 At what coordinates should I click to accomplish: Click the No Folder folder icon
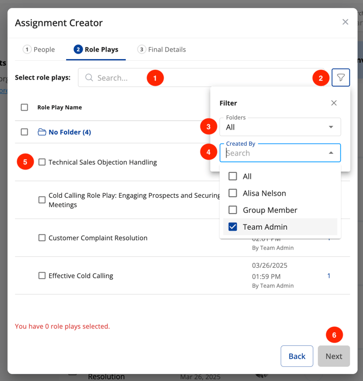click(x=42, y=132)
